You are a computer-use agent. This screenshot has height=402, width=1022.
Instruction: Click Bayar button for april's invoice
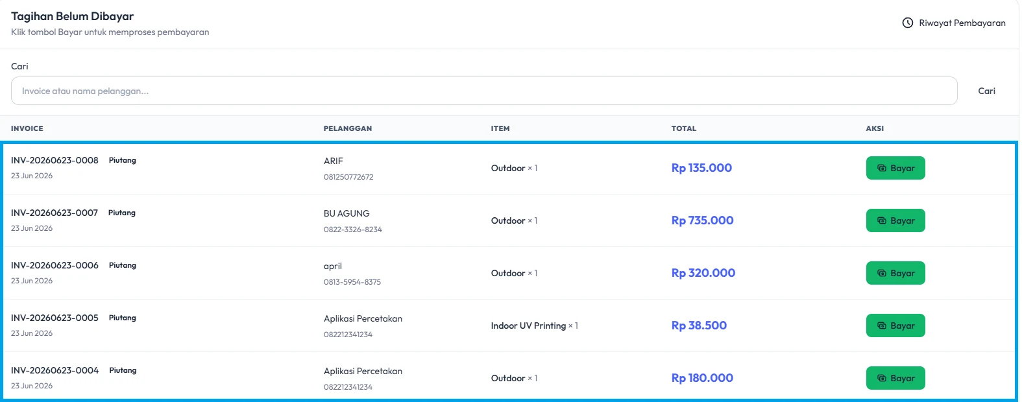[x=895, y=273]
